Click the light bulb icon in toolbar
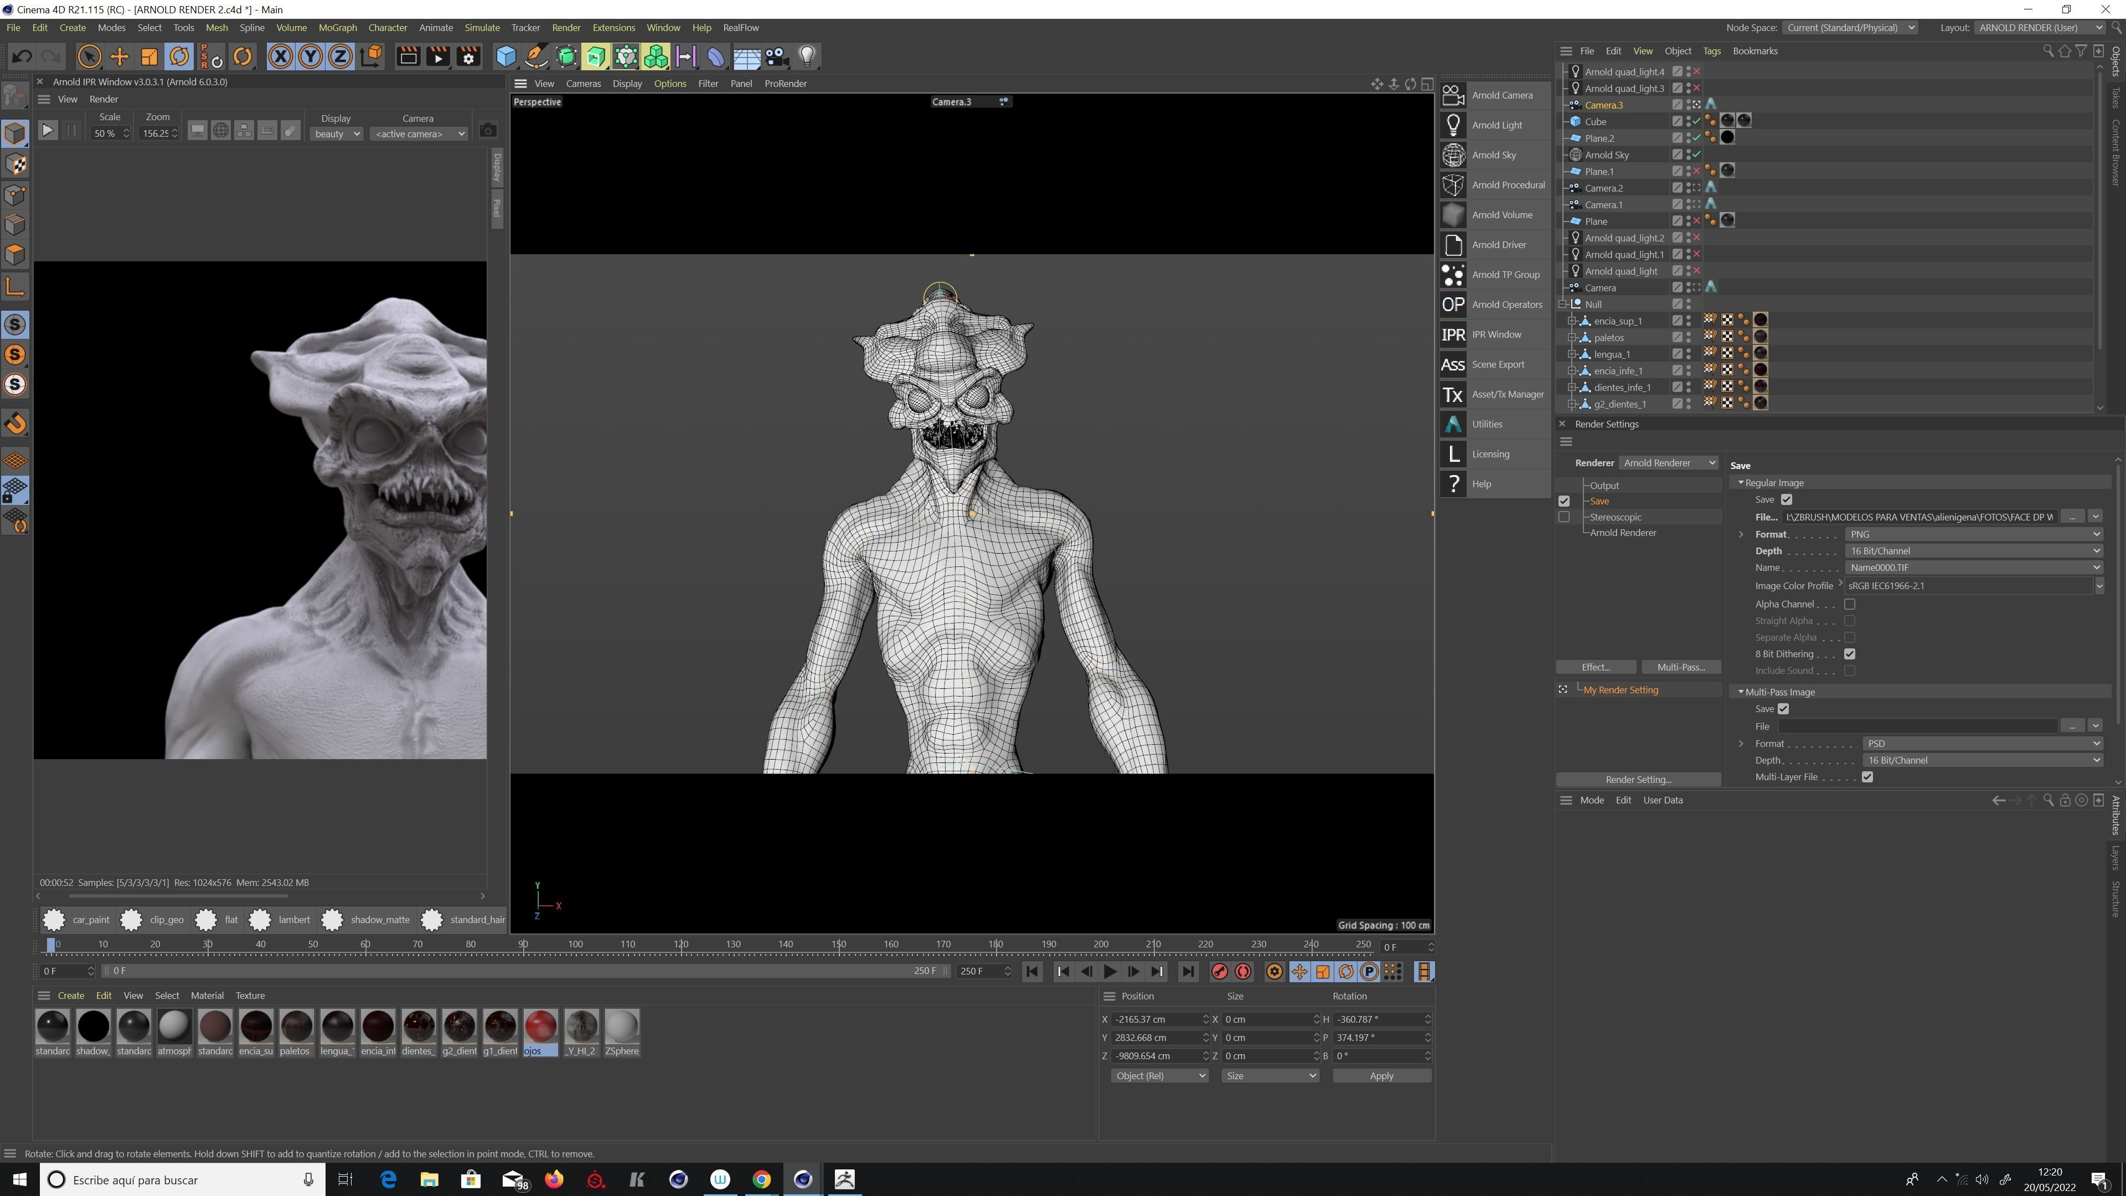This screenshot has height=1196, width=2126. pyautogui.click(x=806, y=57)
